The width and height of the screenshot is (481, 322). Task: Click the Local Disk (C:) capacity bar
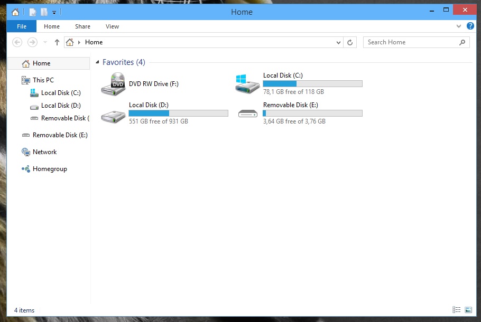point(312,83)
